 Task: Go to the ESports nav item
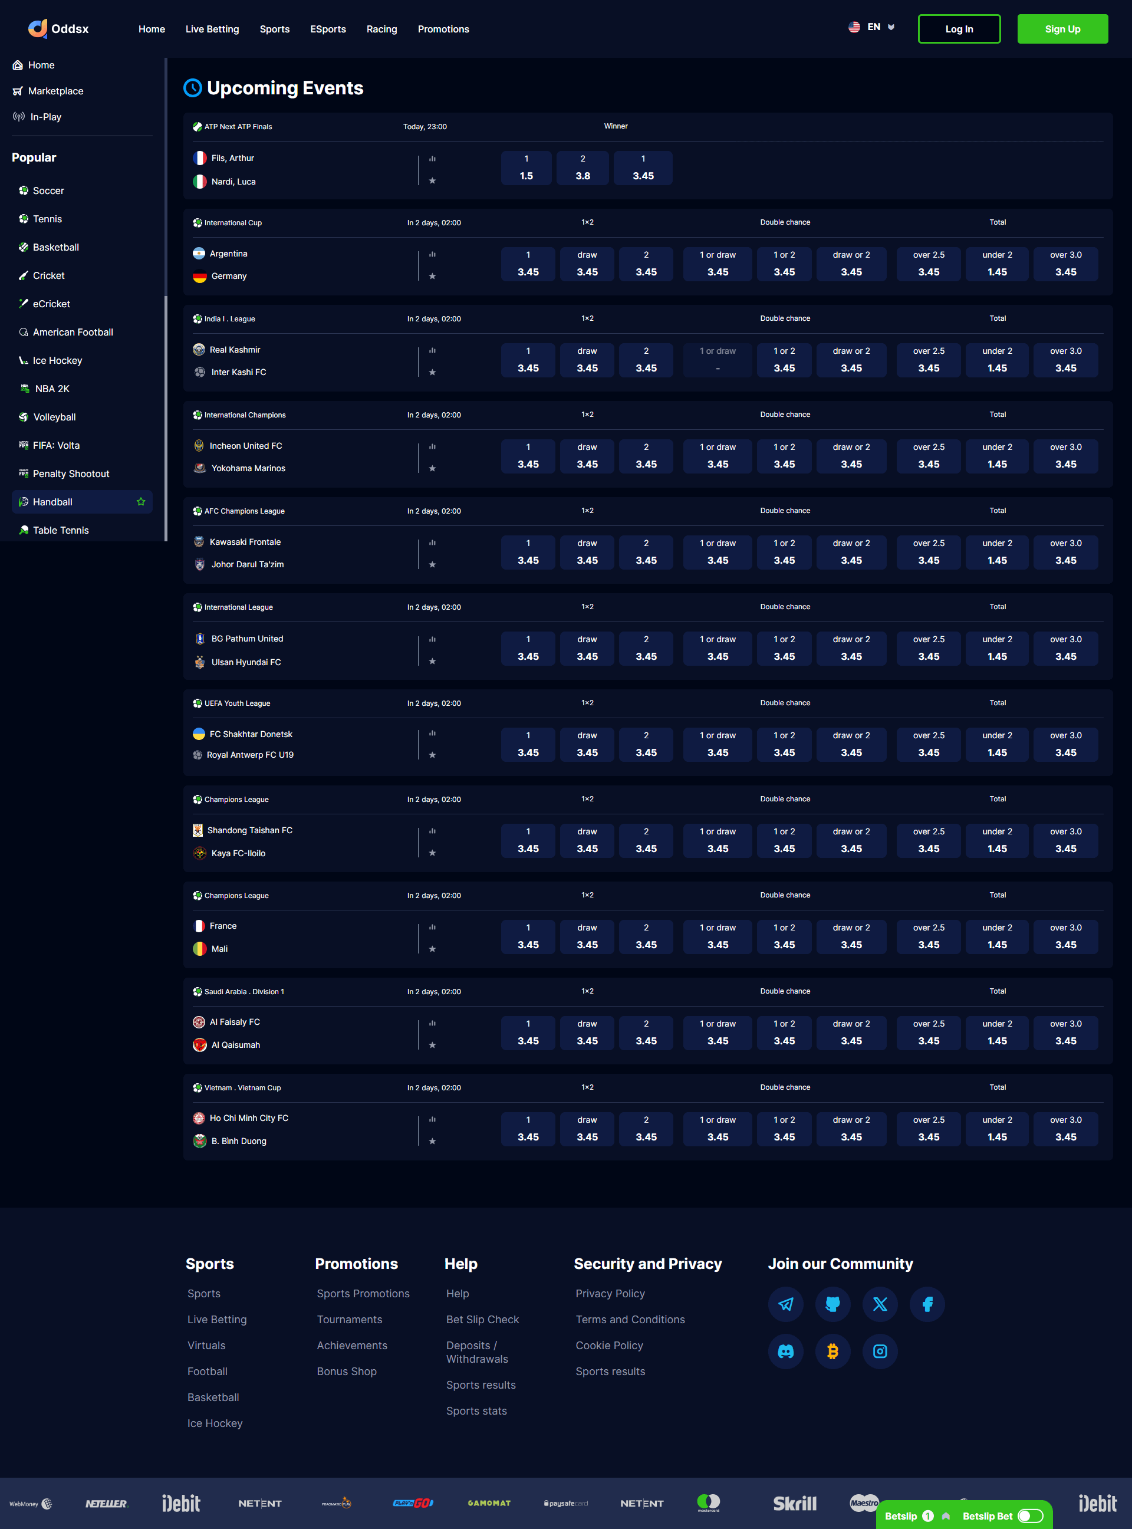[x=328, y=29]
